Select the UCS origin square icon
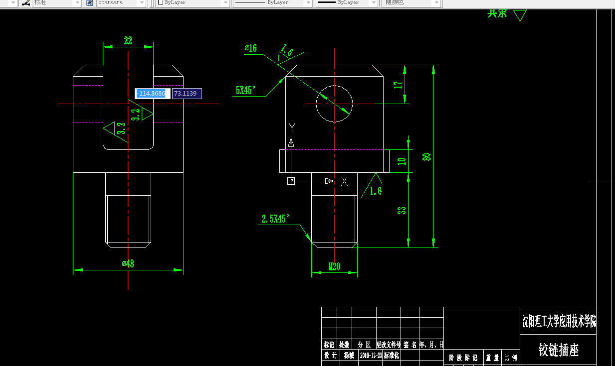615x366 pixels. (291, 181)
